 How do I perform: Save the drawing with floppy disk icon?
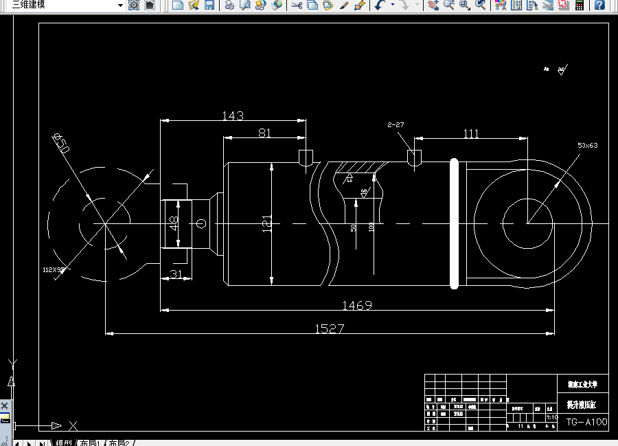[209, 5]
